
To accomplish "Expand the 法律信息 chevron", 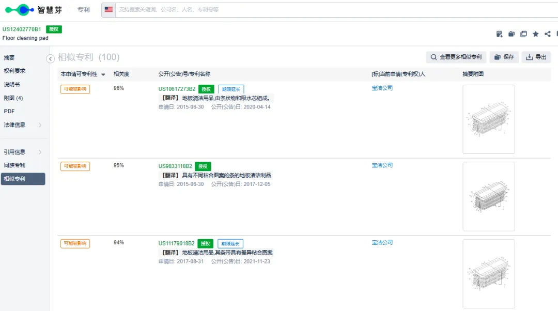I will 40,125.
